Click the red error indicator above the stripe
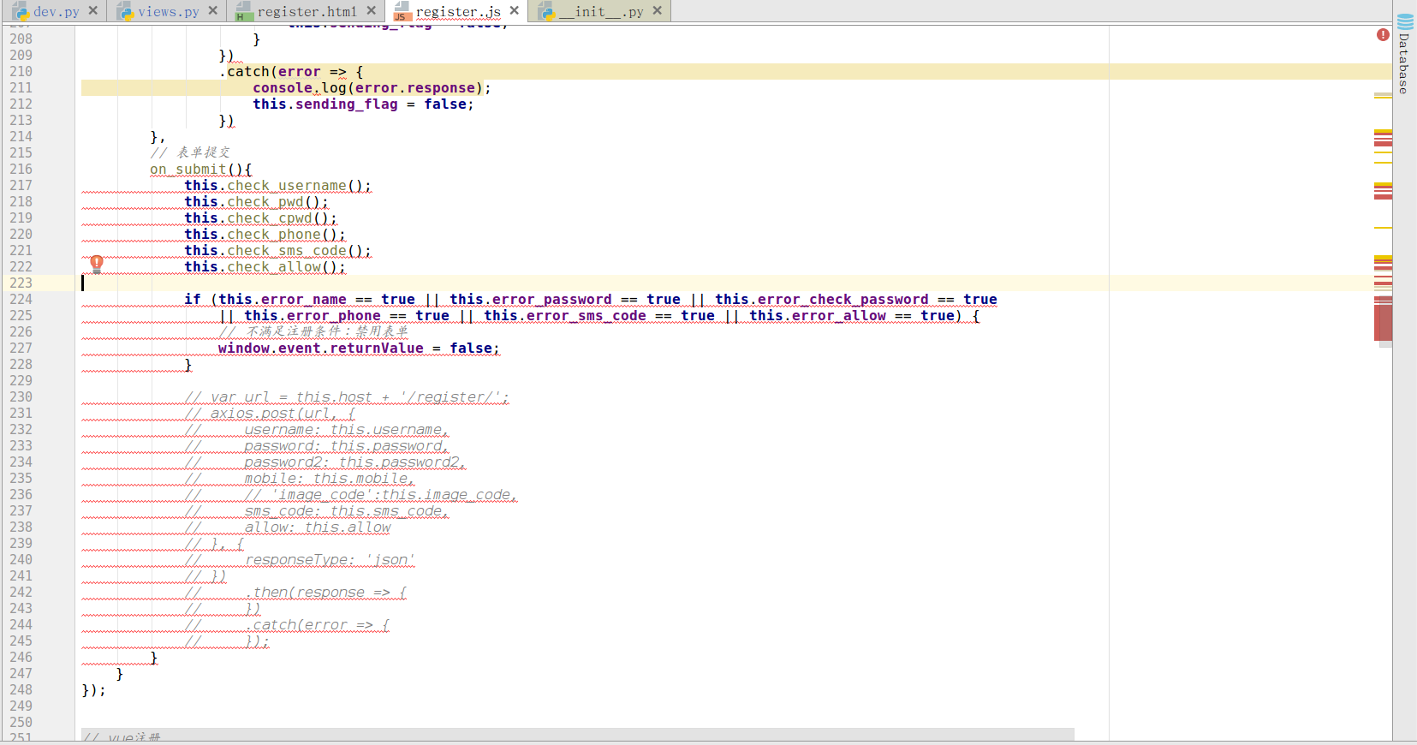The height and width of the screenshot is (745, 1417). tap(1383, 35)
